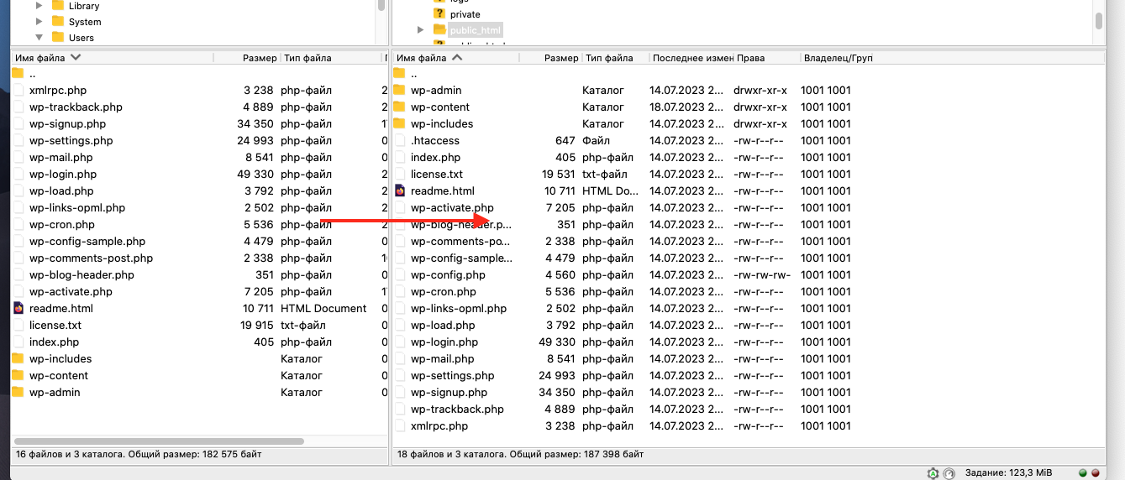Click the local tree vertical scrollbar

click(x=381, y=5)
